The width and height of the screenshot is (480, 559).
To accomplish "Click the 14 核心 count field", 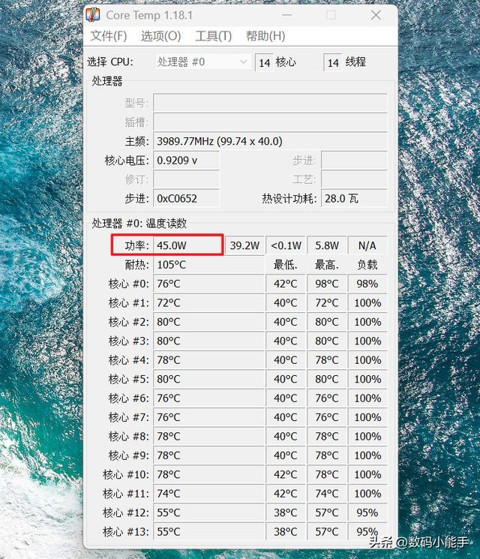I will (264, 63).
